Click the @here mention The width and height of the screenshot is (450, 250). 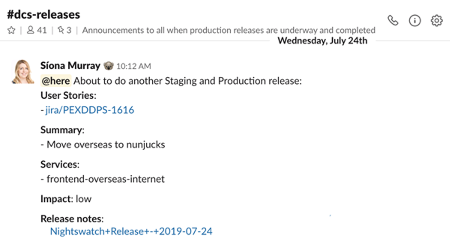click(56, 81)
